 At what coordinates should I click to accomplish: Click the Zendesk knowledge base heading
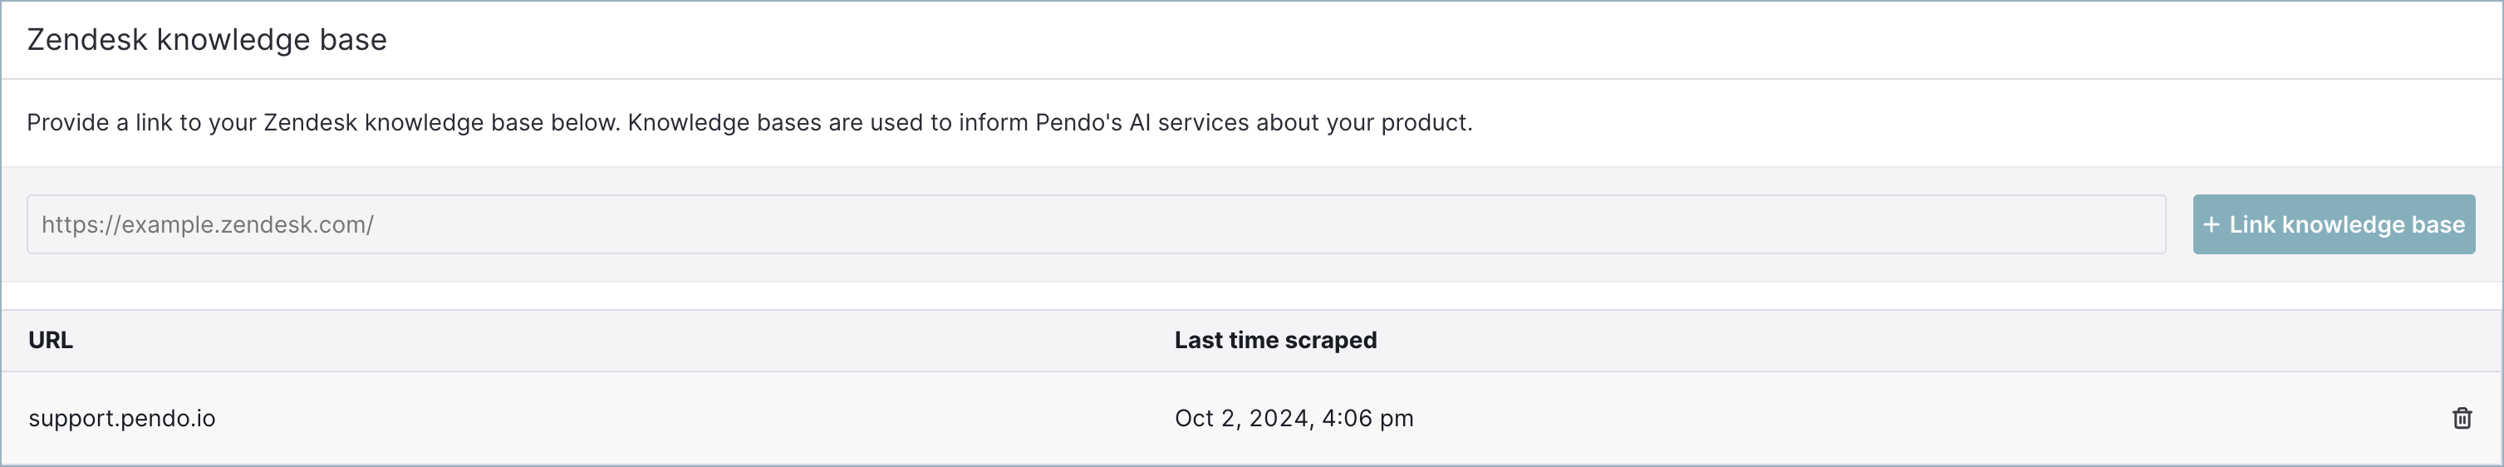[x=207, y=40]
